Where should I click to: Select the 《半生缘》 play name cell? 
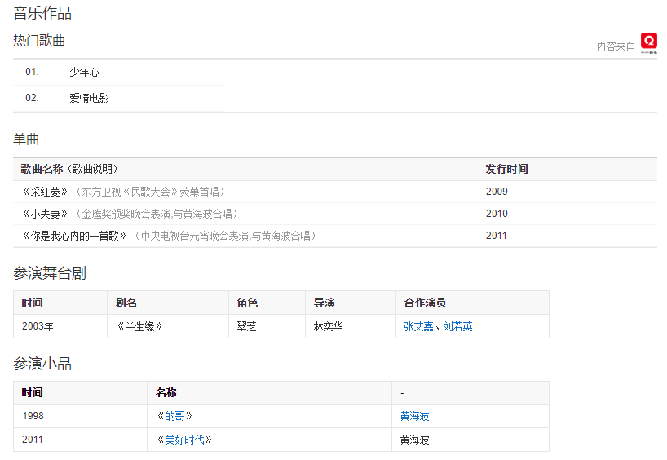tap(139, 326)
